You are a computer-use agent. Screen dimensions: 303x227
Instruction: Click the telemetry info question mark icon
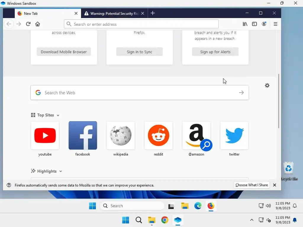pos(9,185)
